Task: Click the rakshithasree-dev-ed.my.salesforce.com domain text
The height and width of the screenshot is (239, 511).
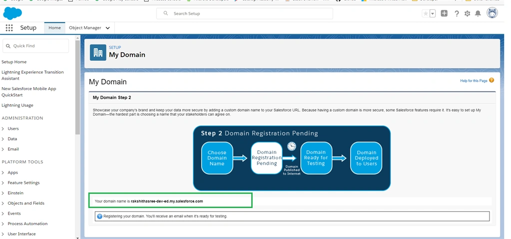Action: (x=167, y=201)
